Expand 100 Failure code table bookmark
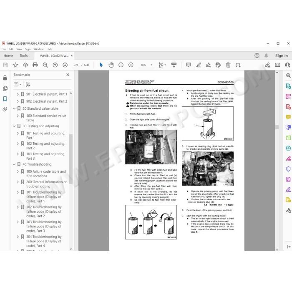Viewport: 292px width, 292px height. click(18, 171)
